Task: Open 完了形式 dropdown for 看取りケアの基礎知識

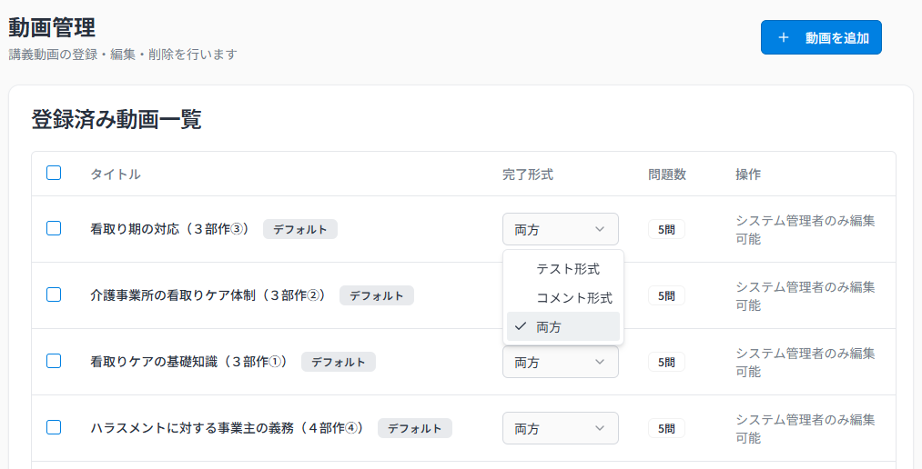Action: pos(560,362)
